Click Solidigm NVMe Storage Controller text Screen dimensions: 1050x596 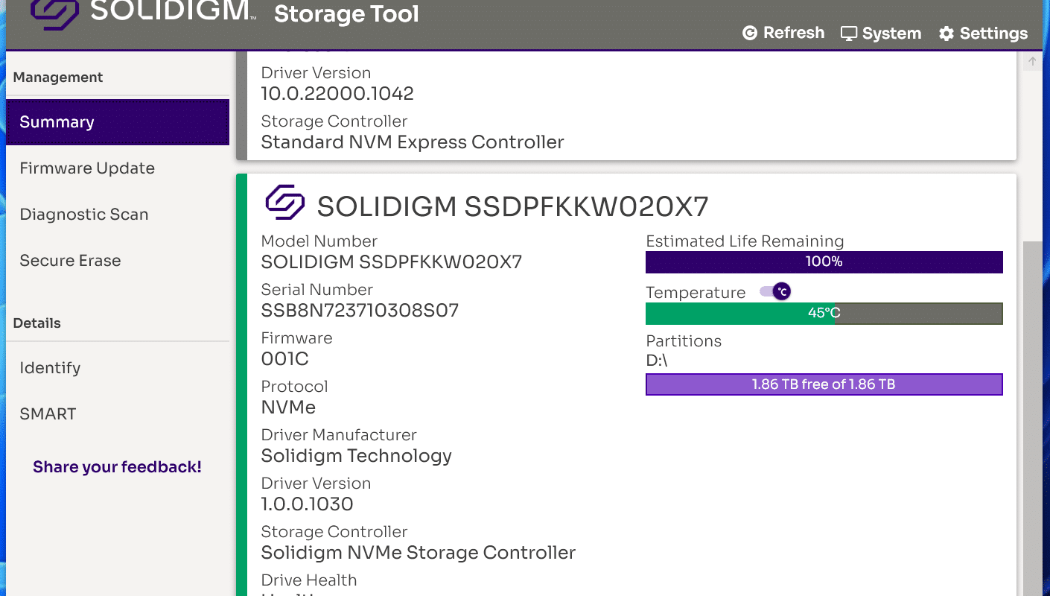pyautogui.click(x=418, y=553)
